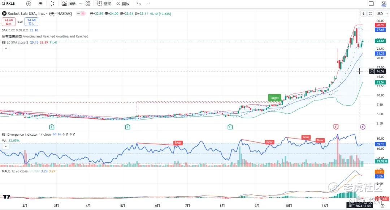Screen dimensions: 390x210
Task: Click the blue 3.06 MACD label
Action: point(380,176)
